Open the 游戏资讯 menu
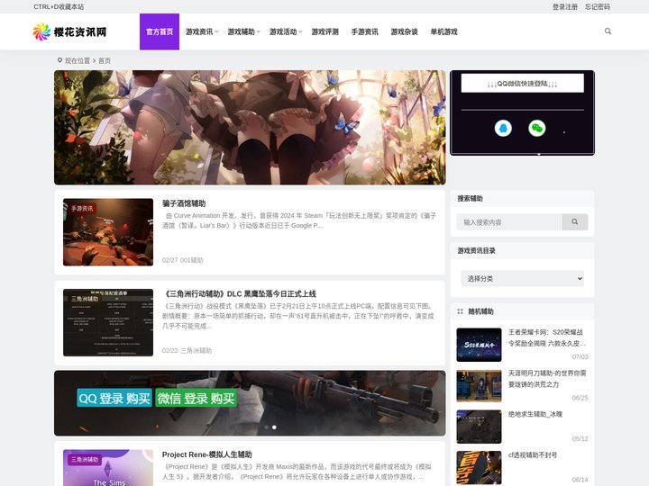The height and width of the screenshot is (486, 649). 199,31
